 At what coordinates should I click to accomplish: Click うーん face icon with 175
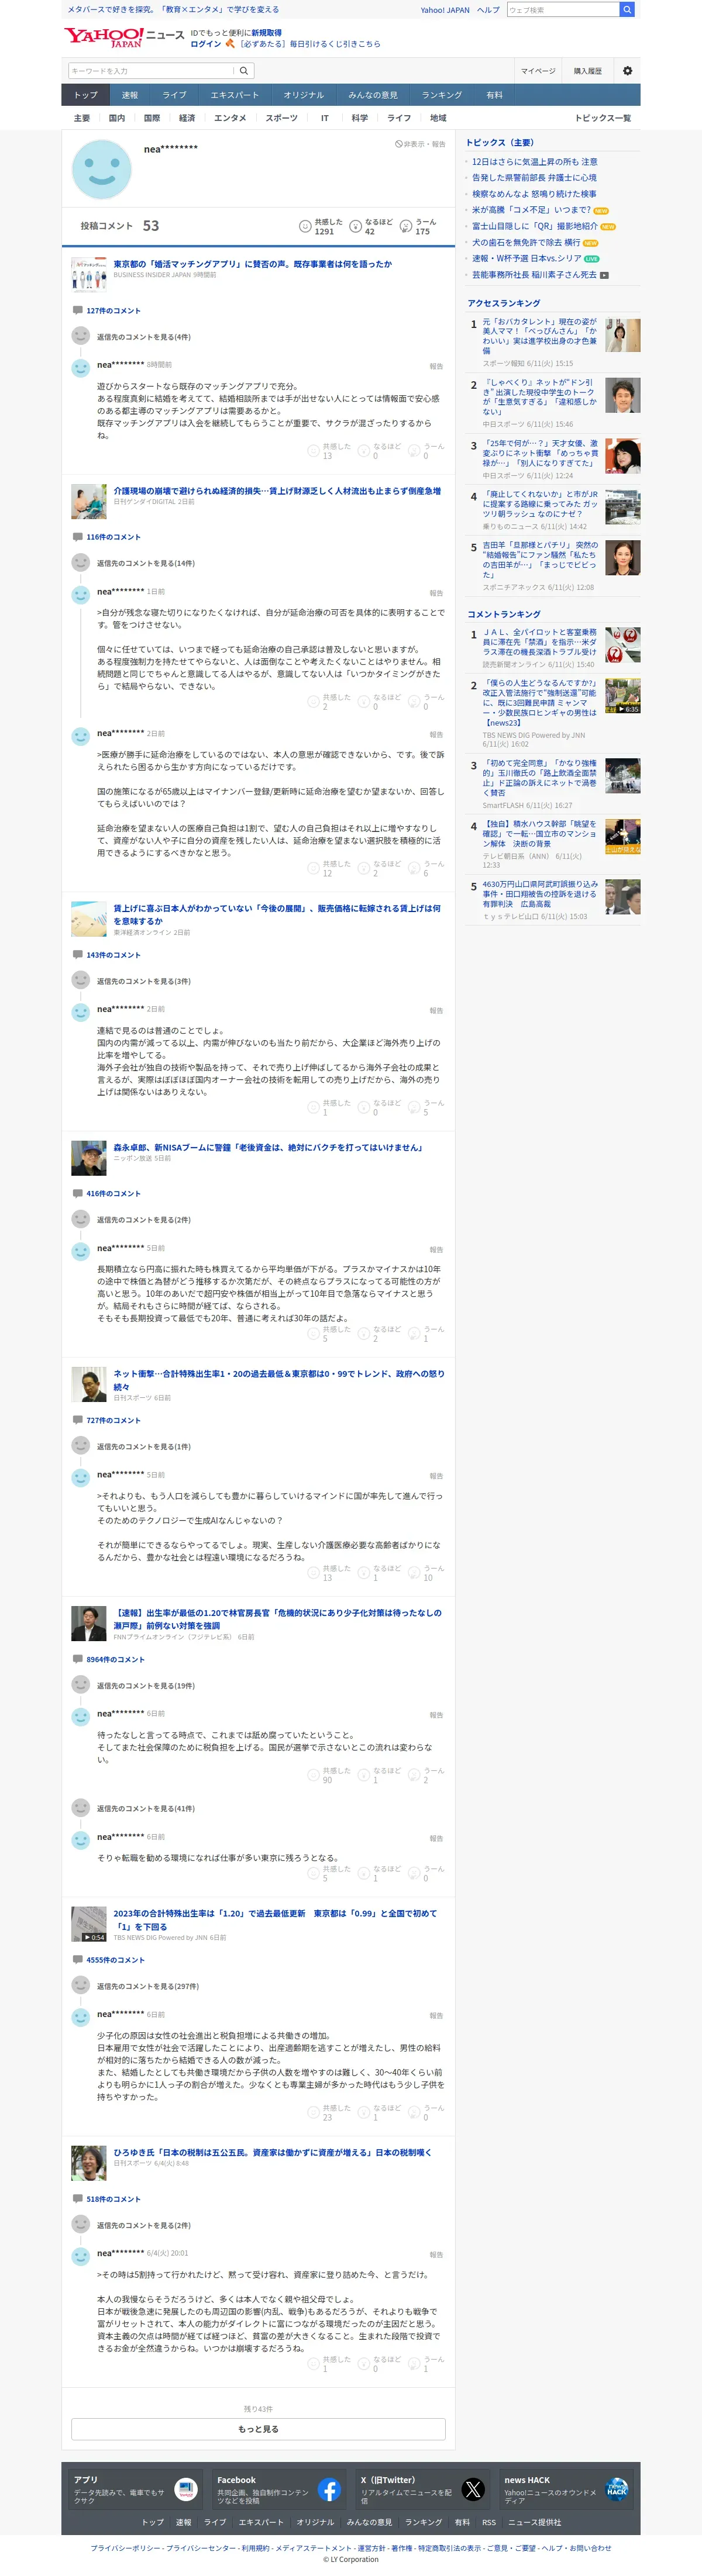406,226
